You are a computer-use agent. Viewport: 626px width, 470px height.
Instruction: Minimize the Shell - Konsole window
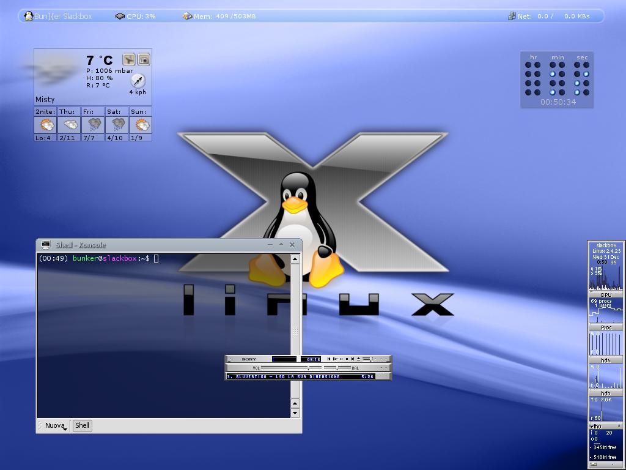coord(270,245)
